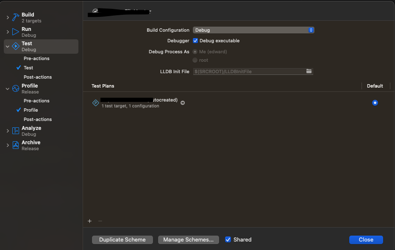Expand the Build section chevron
Screen dimensions: 395x250
tap(8, 17)
